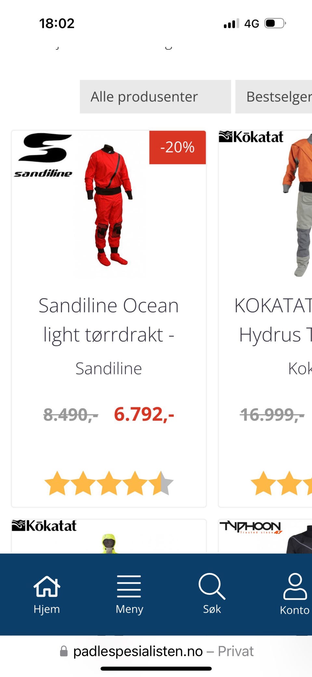The image size is (312, 677).
Task: Tap the lock icon beside padlespesialisten.no
Action: pyautogui.click(x=64, y=651)
